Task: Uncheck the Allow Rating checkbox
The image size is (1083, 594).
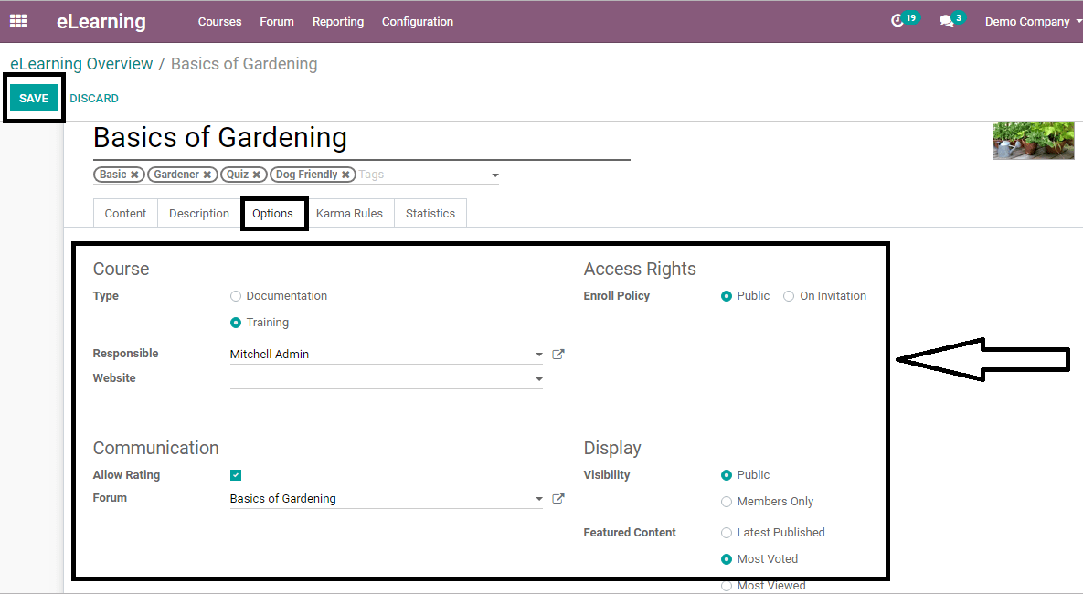Action: (236, 475)
